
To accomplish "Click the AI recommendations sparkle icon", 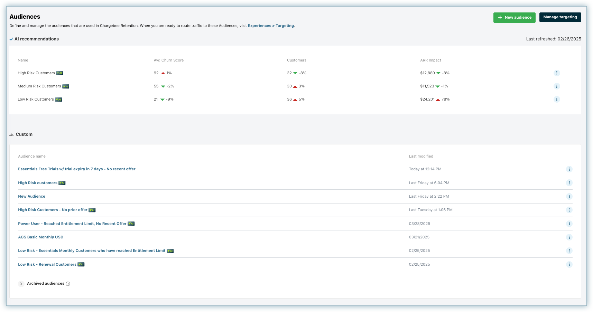I will (11, 39).
